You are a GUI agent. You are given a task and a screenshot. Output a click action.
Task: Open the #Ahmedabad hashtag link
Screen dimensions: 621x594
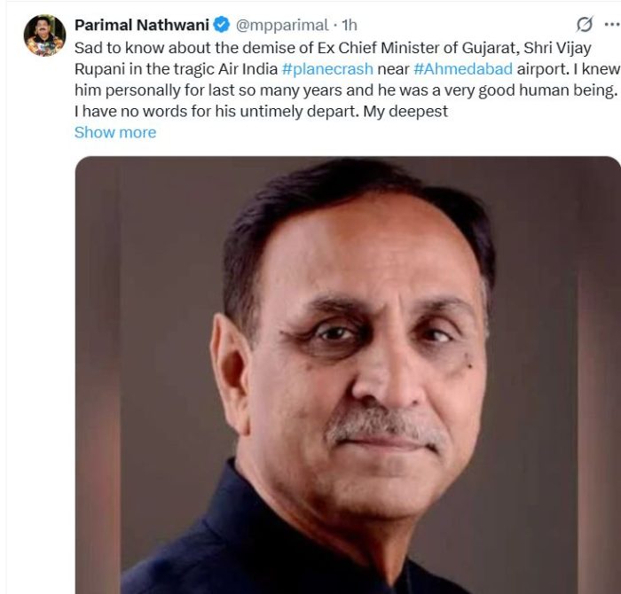point(463,68)
